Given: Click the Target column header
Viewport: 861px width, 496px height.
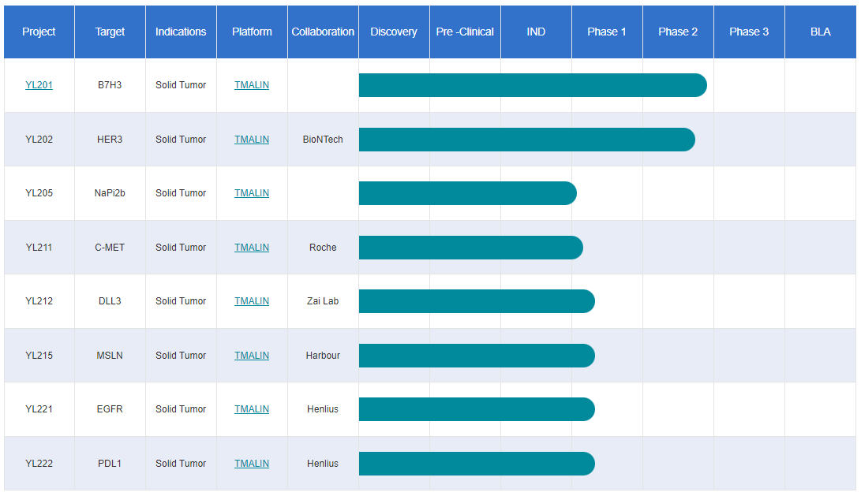Looking at the screenshot, I should (110, 32).
